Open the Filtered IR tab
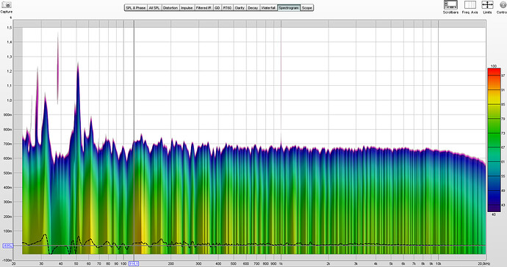Viewport: 507px width, 267px height. tap(204, 8)
